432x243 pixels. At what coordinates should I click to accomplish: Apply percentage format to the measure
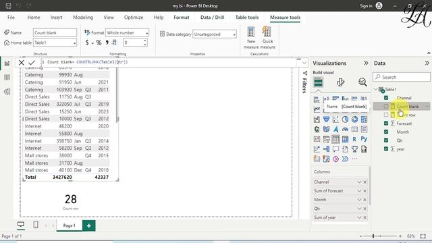99,43
